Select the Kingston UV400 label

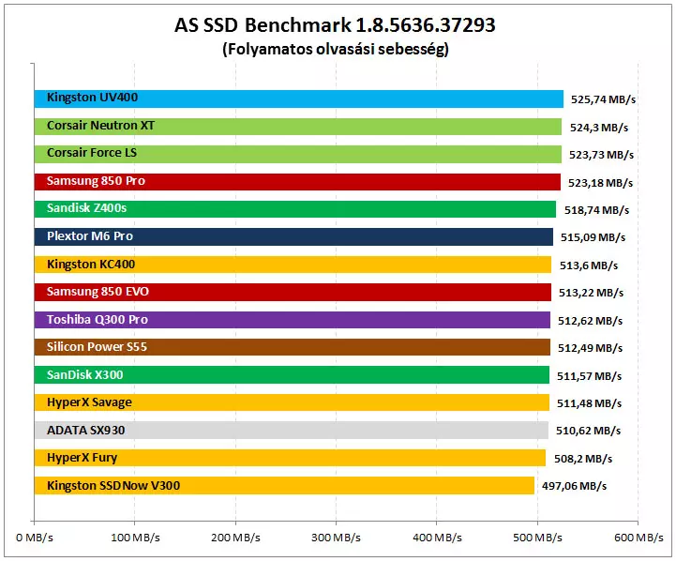(x=92, y=98)
